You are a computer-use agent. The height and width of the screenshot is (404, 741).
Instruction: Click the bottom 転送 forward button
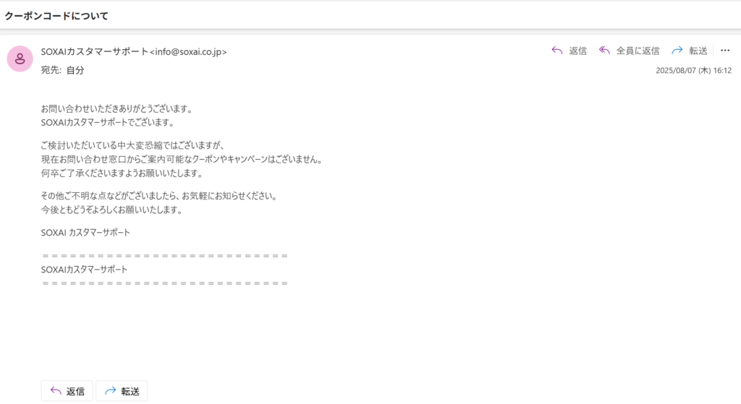click(x=122, y=391)
